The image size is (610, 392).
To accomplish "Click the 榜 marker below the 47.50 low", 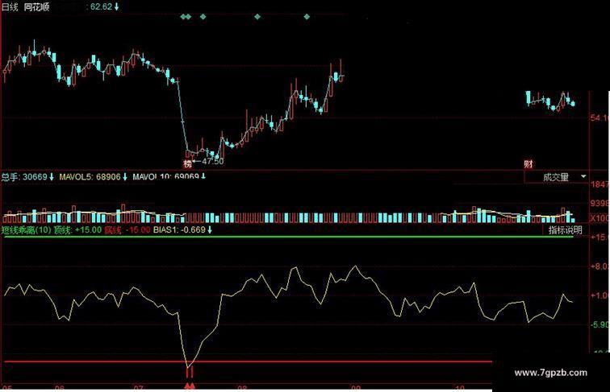I will 188,163.
